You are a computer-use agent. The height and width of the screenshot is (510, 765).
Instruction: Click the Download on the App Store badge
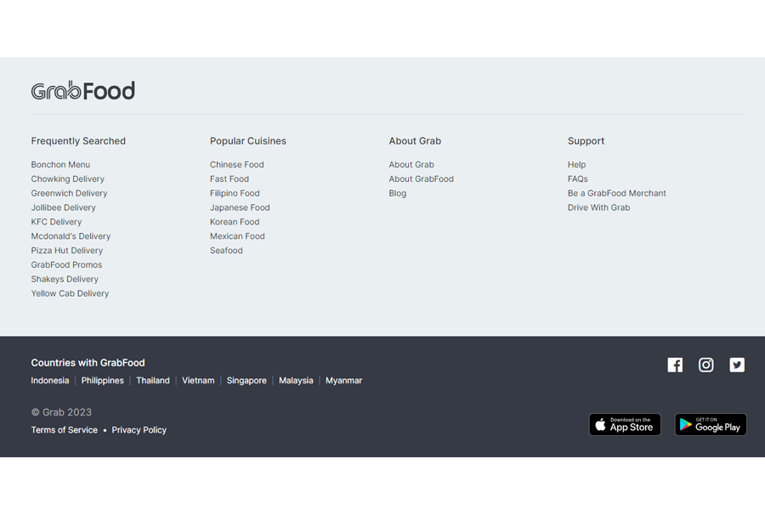[x=625, y=424]
